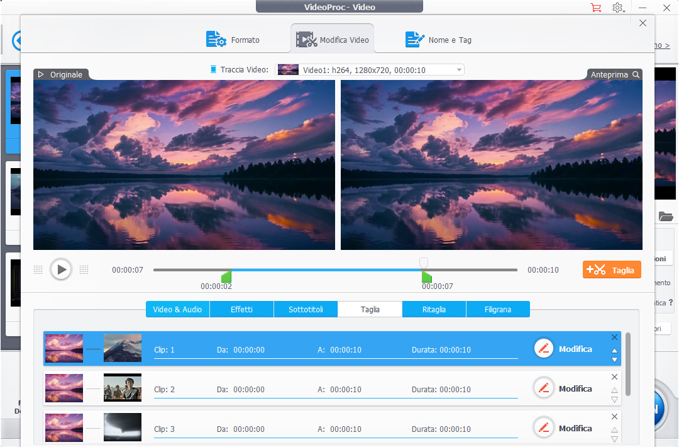679x447 pixels.
Task: Click the pencil edit icon for Clip 2
Action: (x=544, y=388)
